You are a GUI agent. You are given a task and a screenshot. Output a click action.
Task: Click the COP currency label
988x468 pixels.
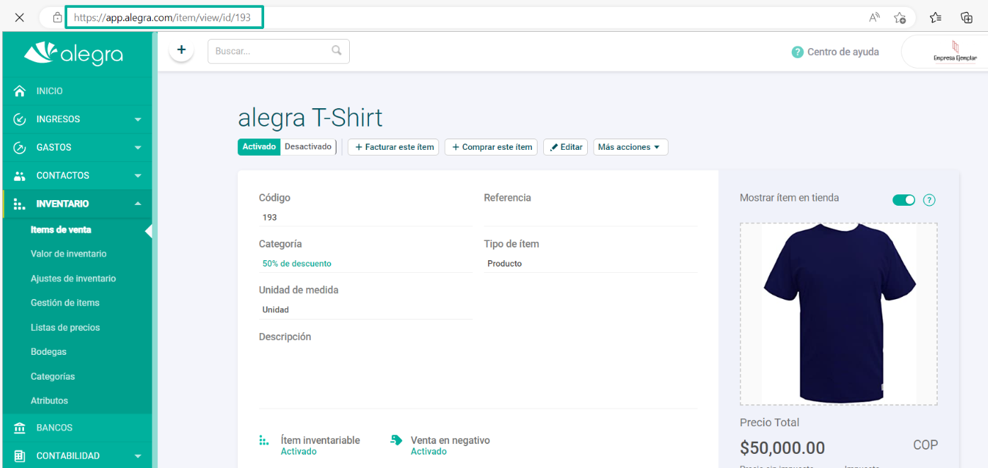click(x=926, y=445)
